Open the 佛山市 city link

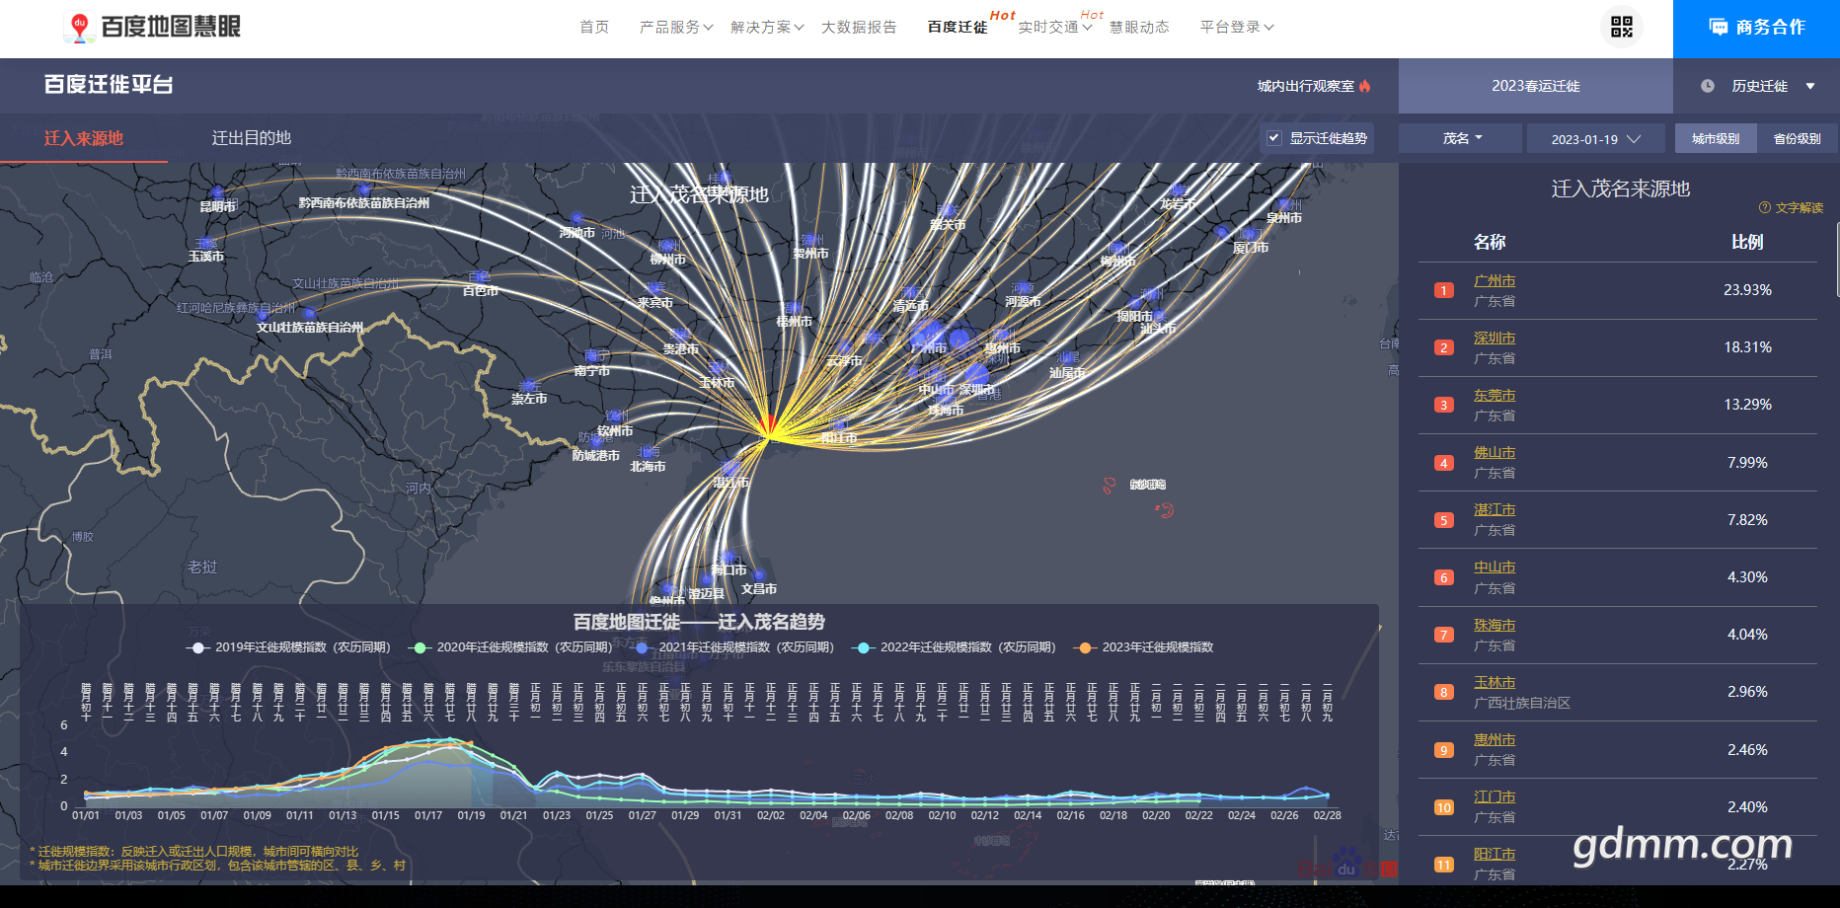tap(1495, 453)
